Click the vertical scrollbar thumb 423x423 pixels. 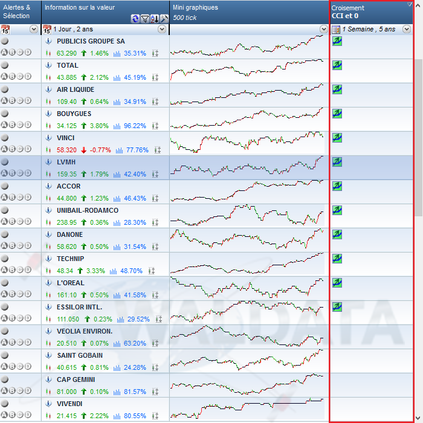pyautogui.click(x=419, y=138)
